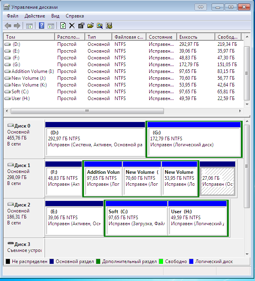Click the Диск 3 removable device icon
The height and width of the screenshot is (281, 255).
pos(11,244)
